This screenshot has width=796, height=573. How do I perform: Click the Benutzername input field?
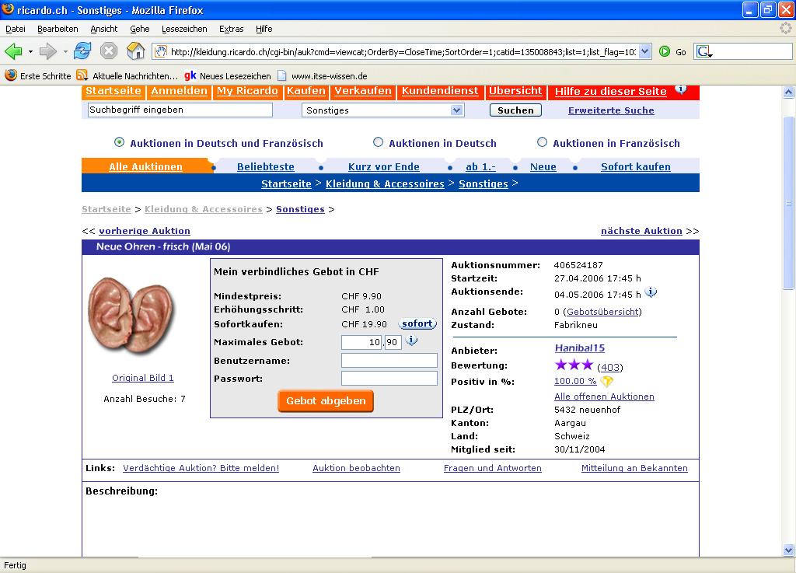[389, 361]
